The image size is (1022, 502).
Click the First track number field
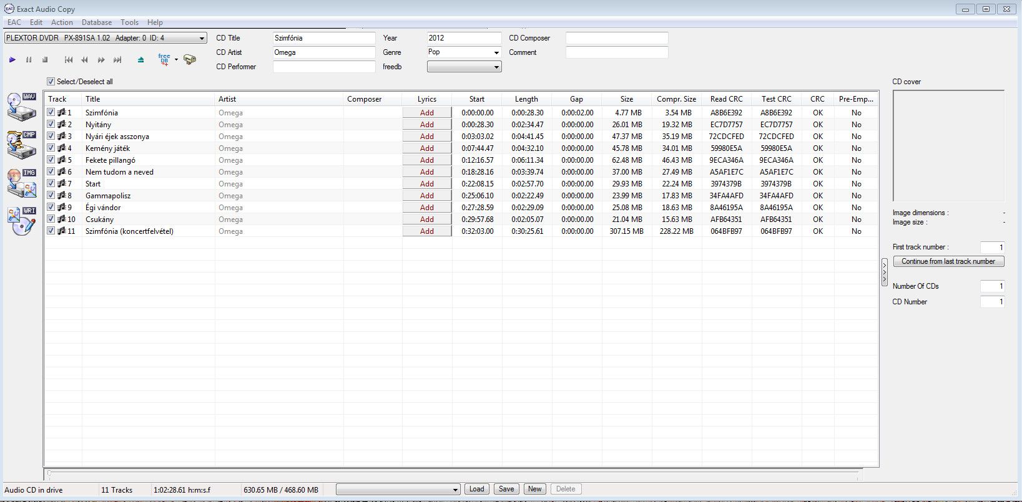[x=992, y=247]
